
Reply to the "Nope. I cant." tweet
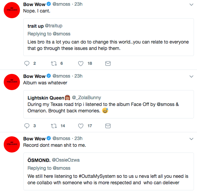[x=27, y=63]
